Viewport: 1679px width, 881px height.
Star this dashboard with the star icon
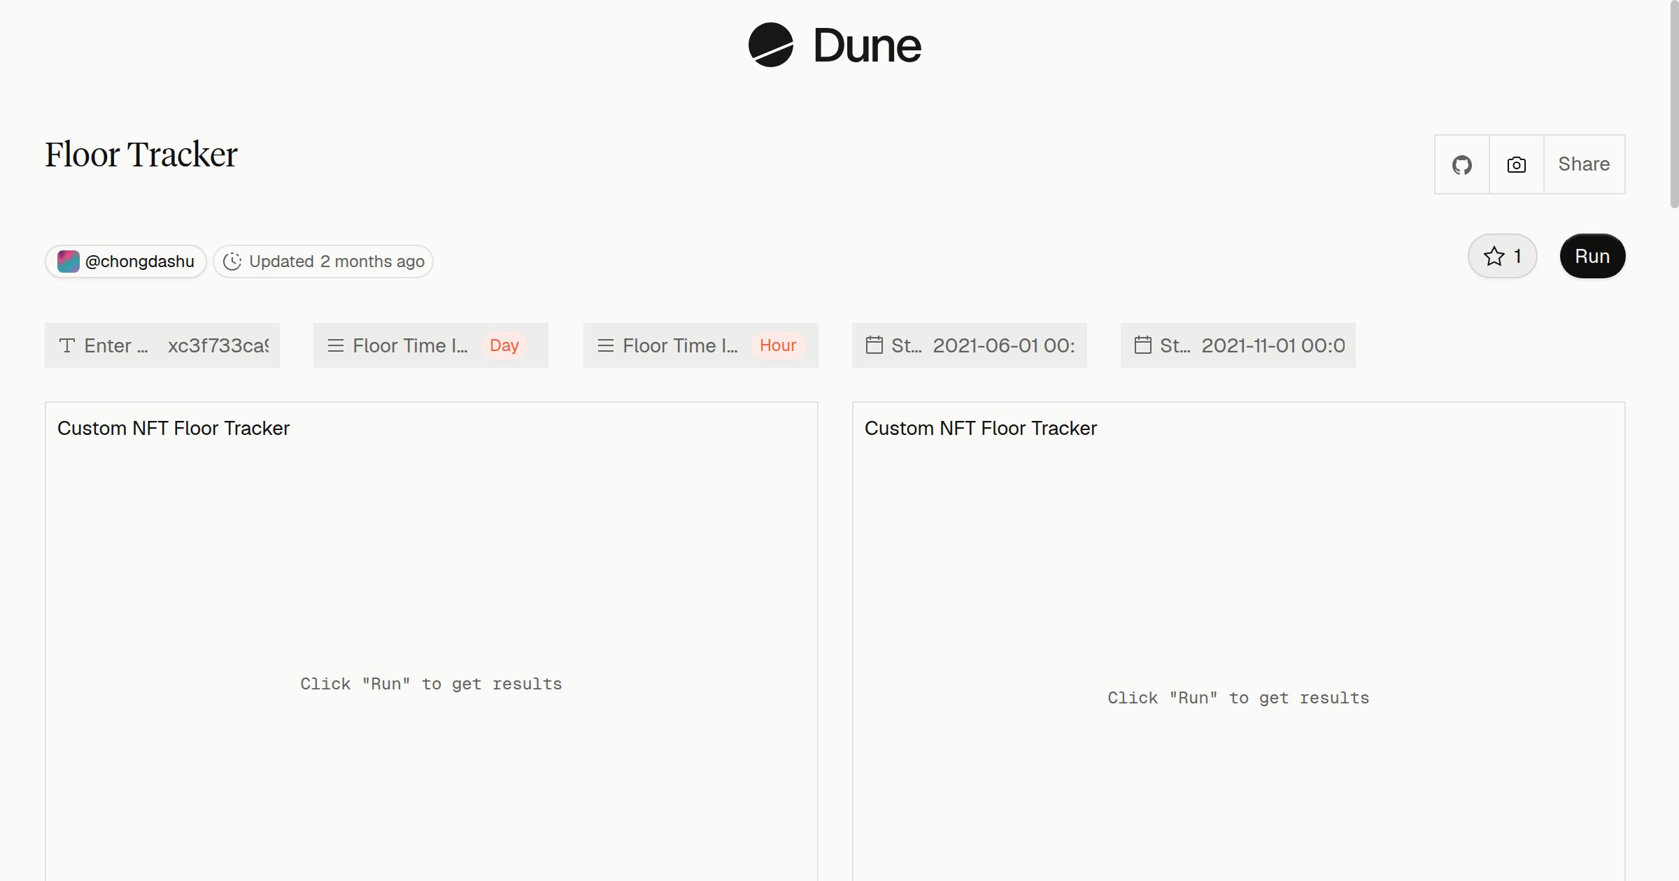[x=1494, y=256]
